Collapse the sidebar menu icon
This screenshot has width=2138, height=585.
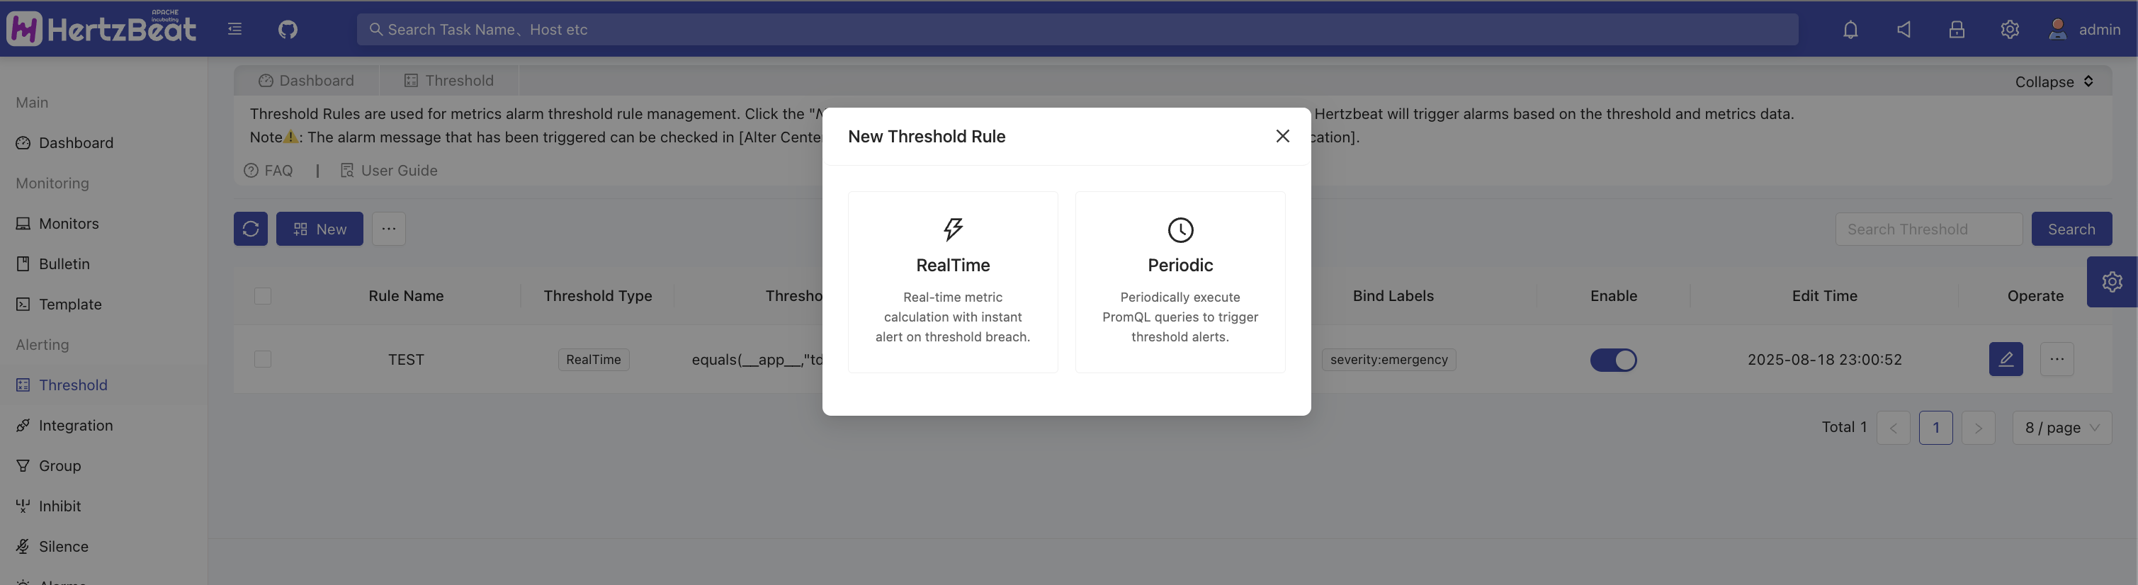pos(235,30)
